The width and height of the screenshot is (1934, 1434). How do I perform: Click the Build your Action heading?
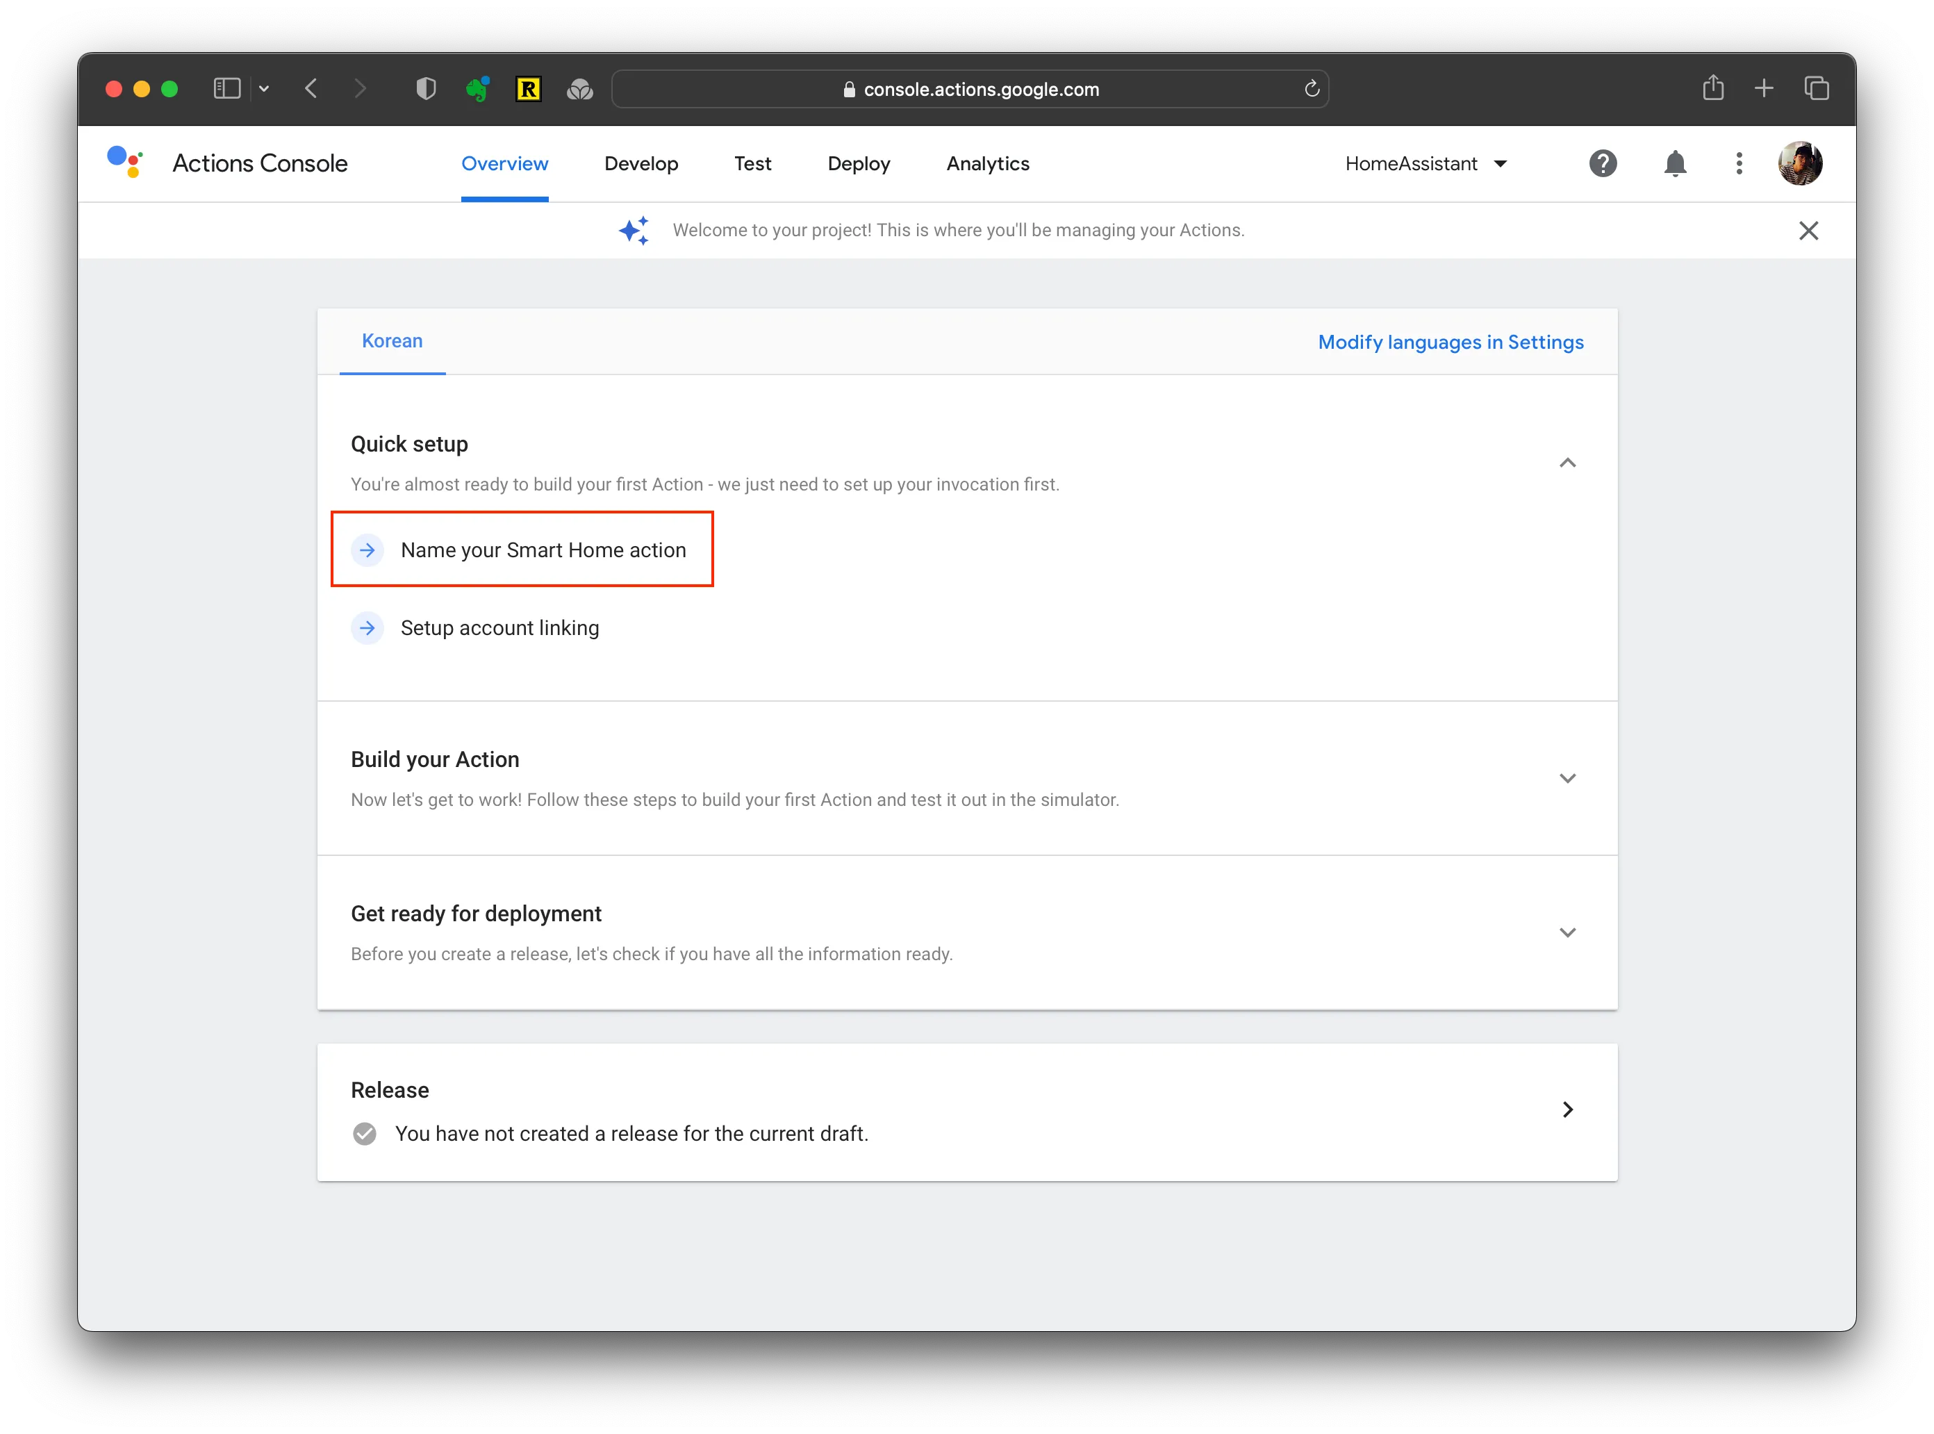435,759
